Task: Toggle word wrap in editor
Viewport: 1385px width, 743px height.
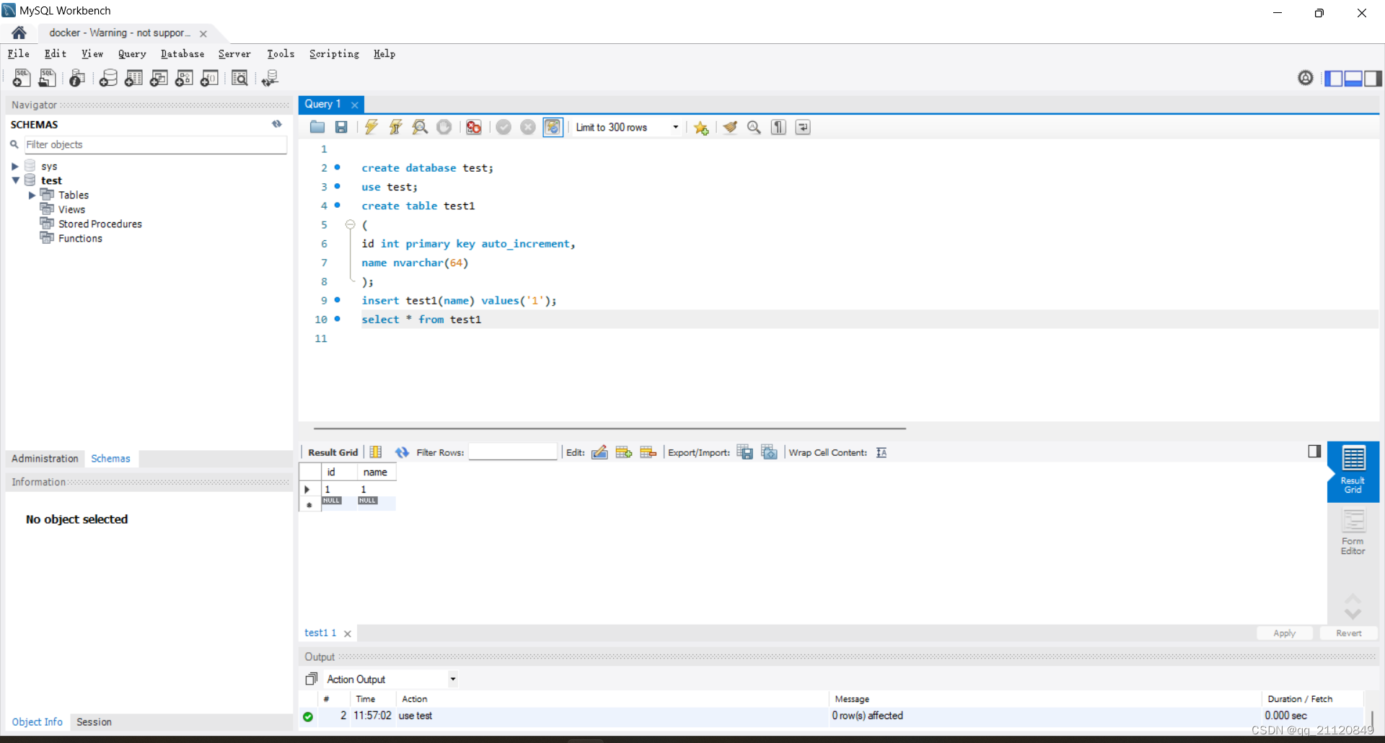Action: pyautogui.click(x=803, y=127)
